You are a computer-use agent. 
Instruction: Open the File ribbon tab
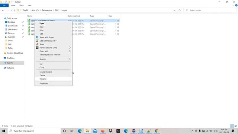coord(4,5)
